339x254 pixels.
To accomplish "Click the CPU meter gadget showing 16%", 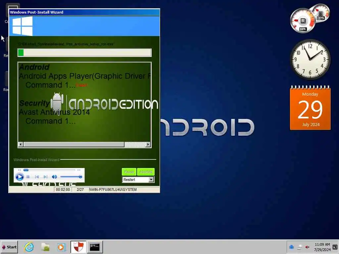I will point(303,21).
